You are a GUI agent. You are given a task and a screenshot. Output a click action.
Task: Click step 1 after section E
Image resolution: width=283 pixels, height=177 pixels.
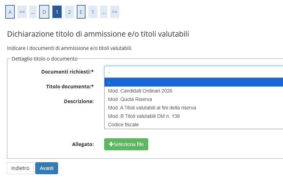pyautogui.click(x=93, y=12)
